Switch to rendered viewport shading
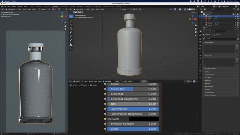This screenshot has height=135, width=240. click(194, 9)
